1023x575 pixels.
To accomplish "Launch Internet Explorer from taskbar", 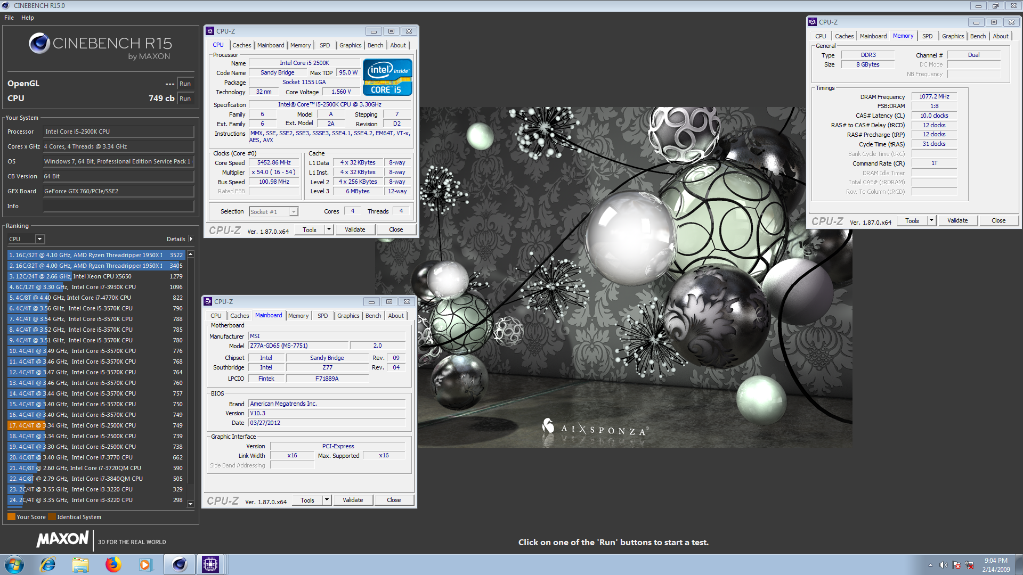I will point(48,564).
